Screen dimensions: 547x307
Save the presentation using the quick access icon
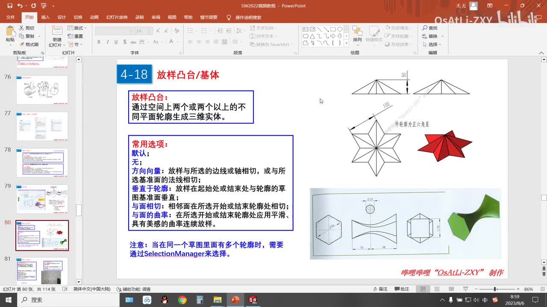(9, 6)
